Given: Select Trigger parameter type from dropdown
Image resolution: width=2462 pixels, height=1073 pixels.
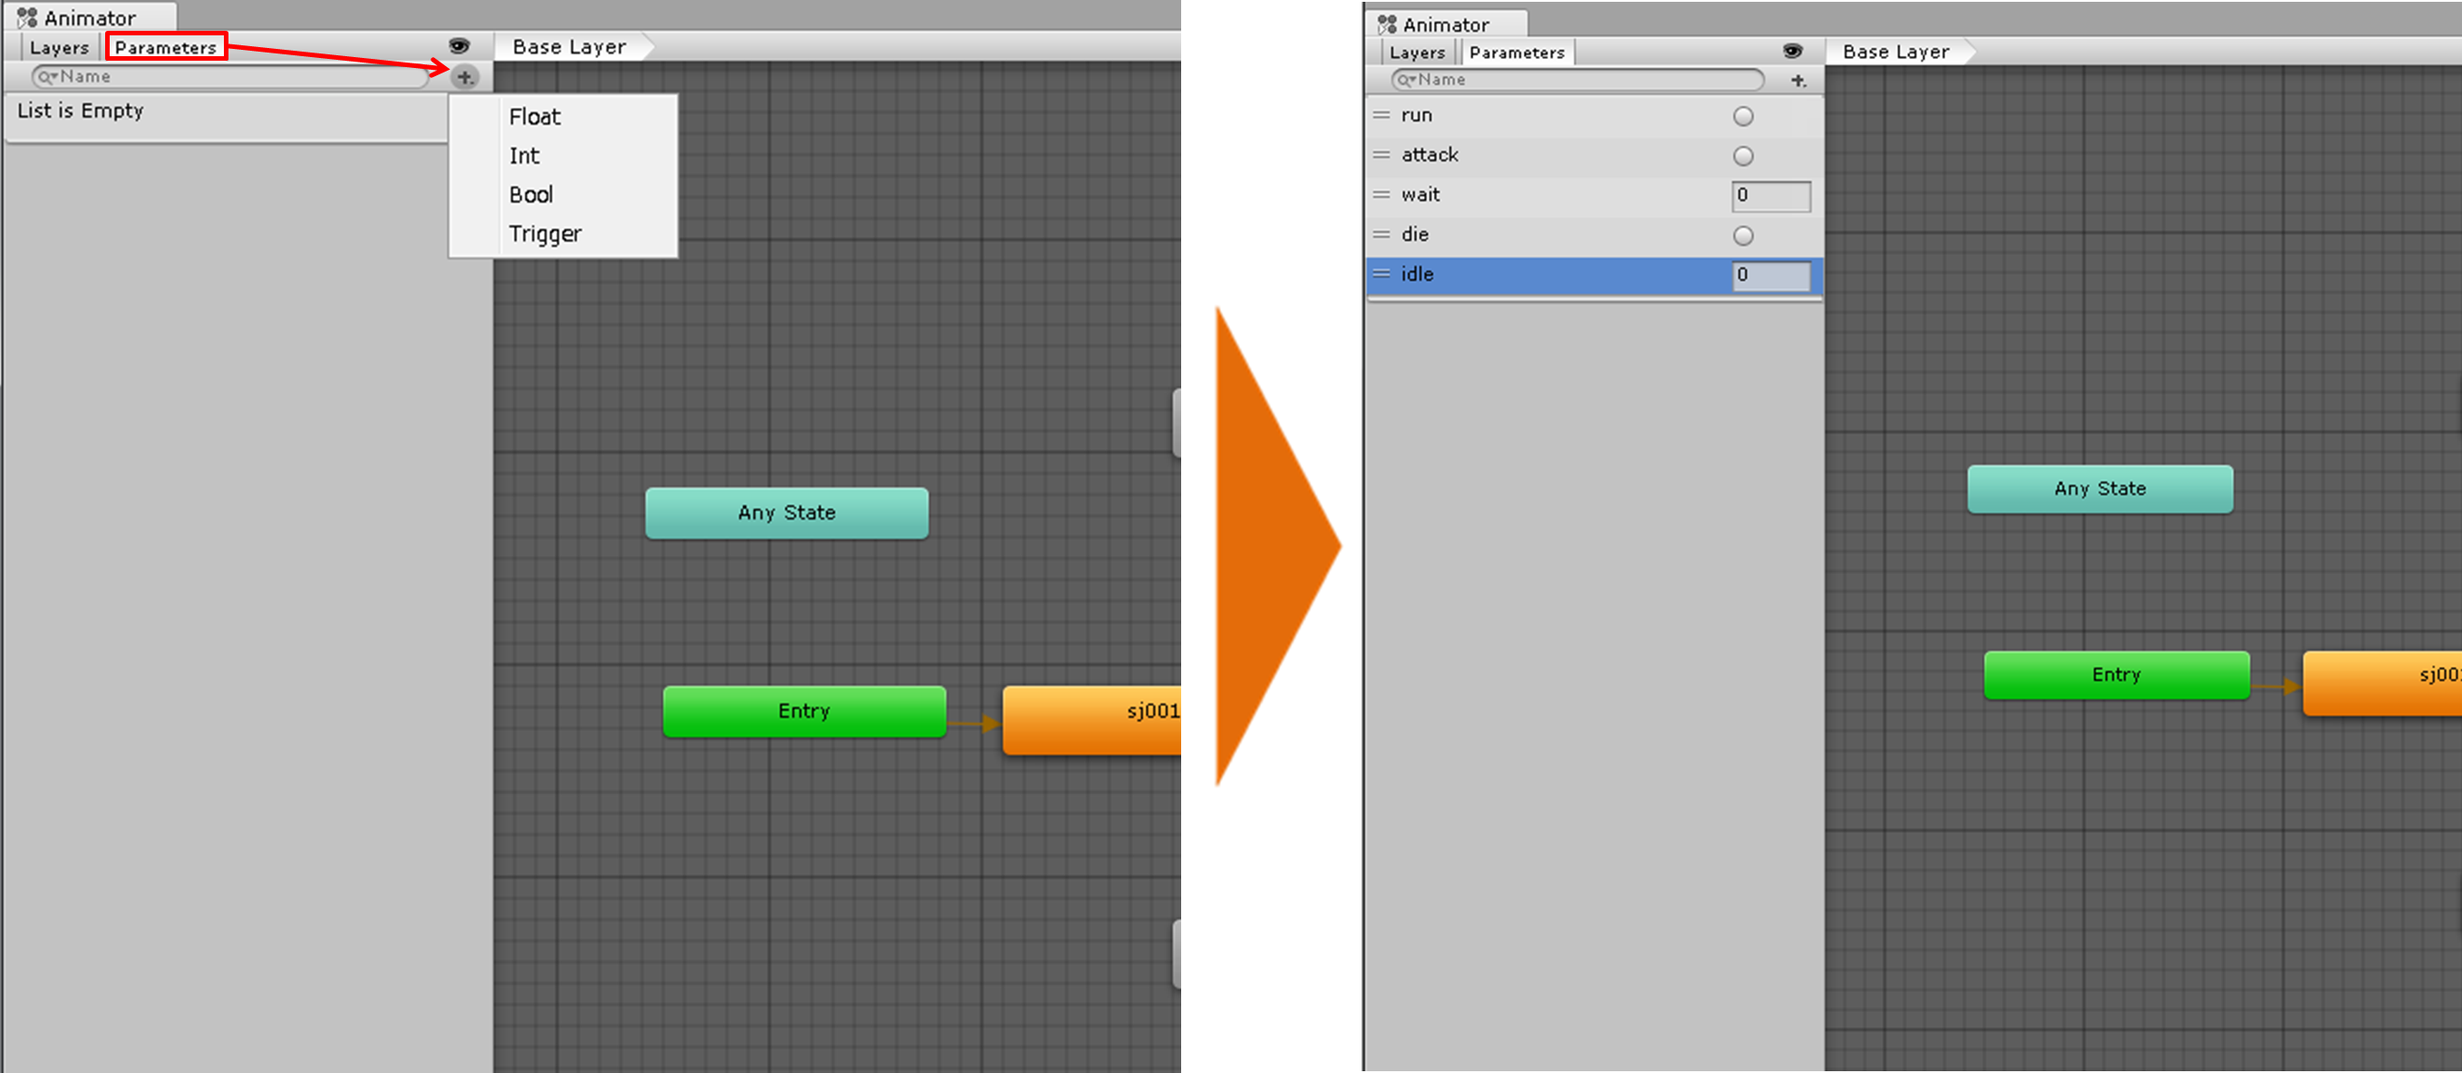Looking at the screenshot, I should pos(543,230).
